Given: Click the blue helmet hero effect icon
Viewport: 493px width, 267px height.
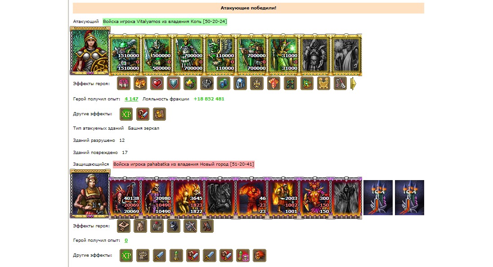Looking at the screenshot, I should pos(240,83).
